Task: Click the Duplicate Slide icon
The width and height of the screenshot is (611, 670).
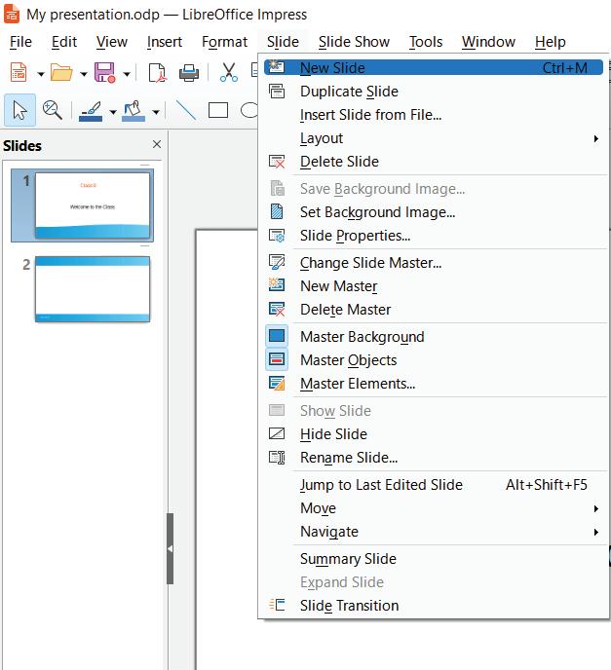Action: tap(277, 91)
